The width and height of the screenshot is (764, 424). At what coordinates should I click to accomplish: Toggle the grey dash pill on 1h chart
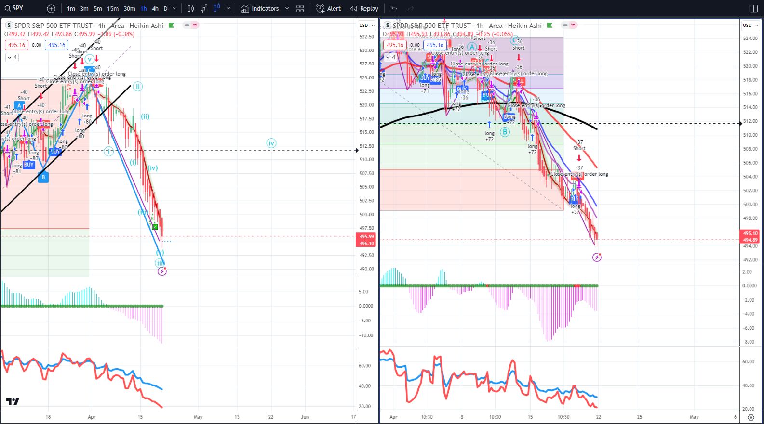coord(565,25)
